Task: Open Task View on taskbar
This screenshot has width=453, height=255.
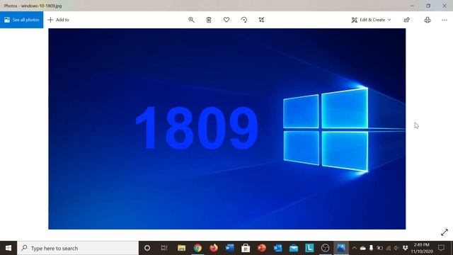Action: pos(164,248)
